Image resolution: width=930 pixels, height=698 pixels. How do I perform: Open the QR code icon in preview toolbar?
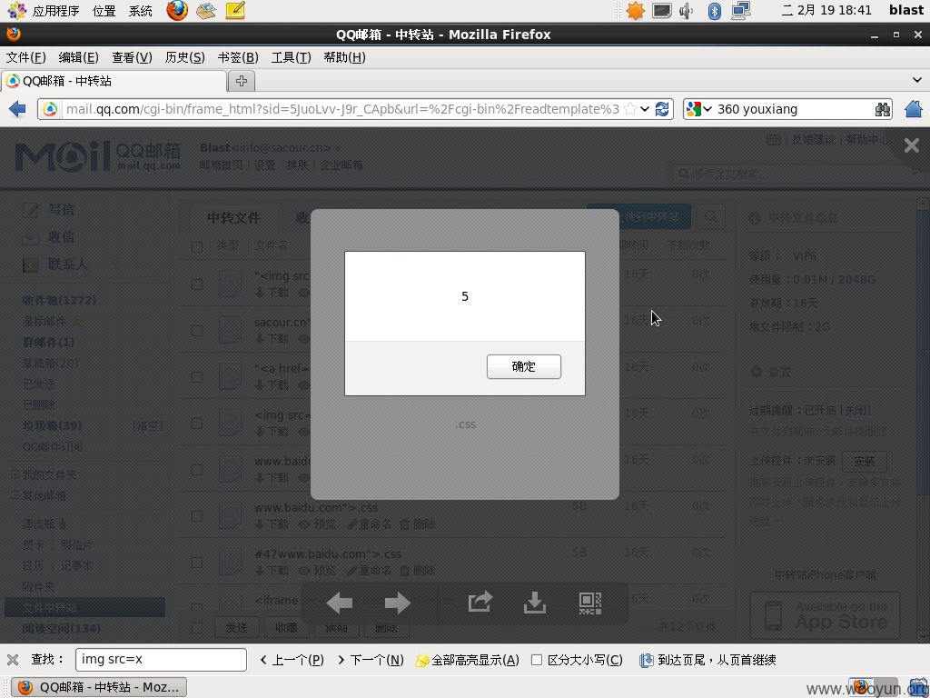pyautogui.click(x=590, y=603)
